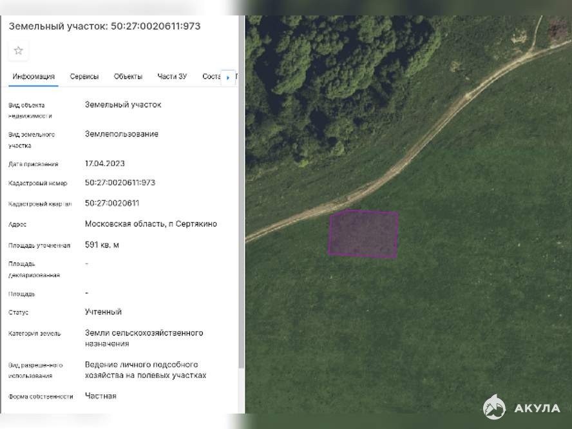Select the label Статус

[x=18, y=312]
